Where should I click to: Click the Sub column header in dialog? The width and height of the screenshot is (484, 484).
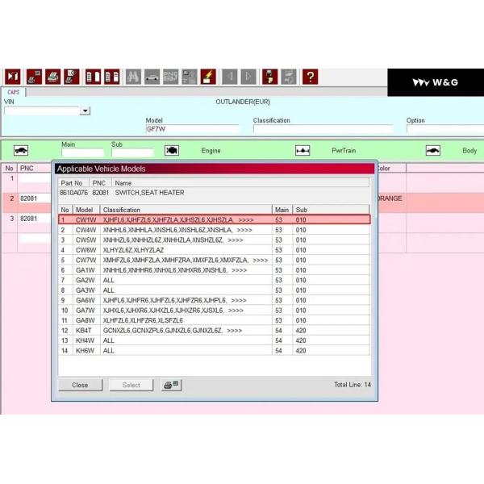(331, 210)
